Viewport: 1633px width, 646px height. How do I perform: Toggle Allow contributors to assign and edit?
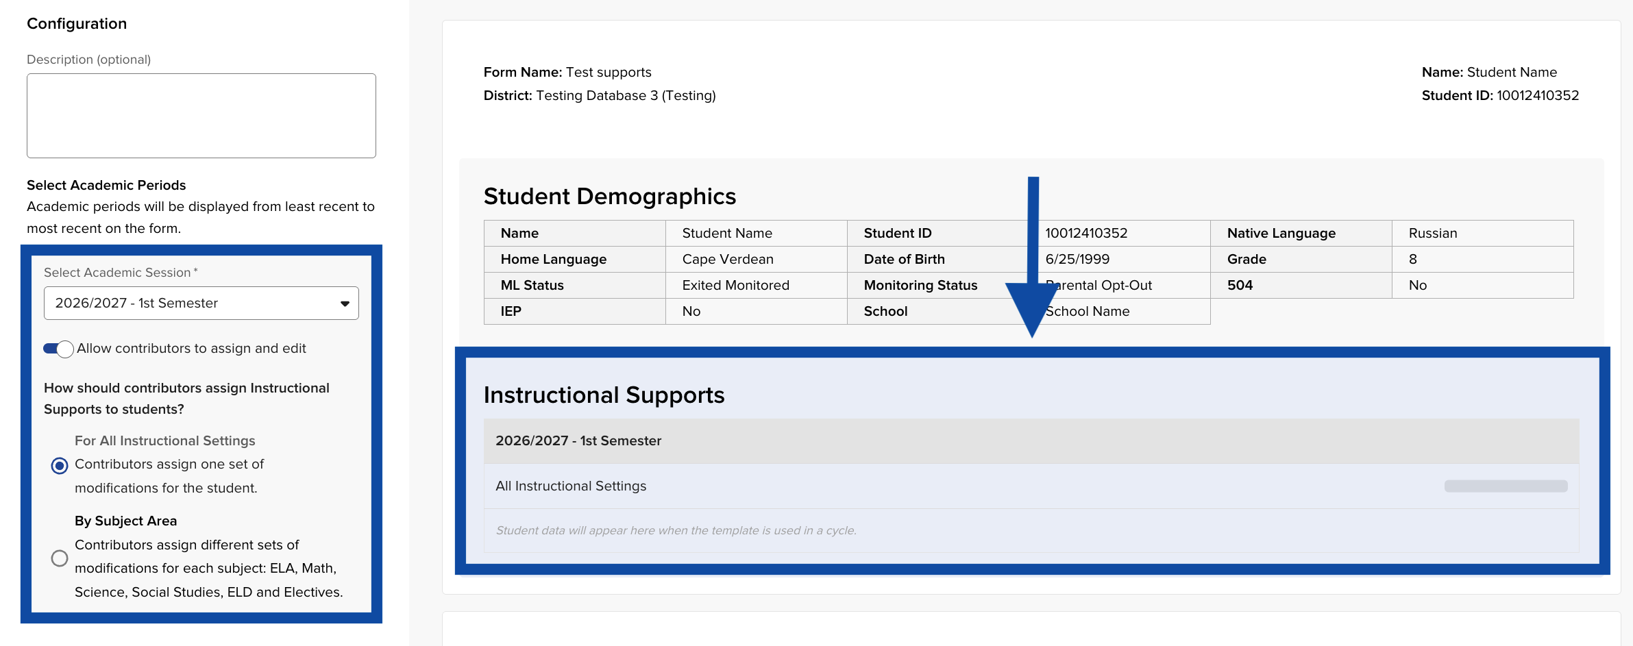click(x=58, y=349)
